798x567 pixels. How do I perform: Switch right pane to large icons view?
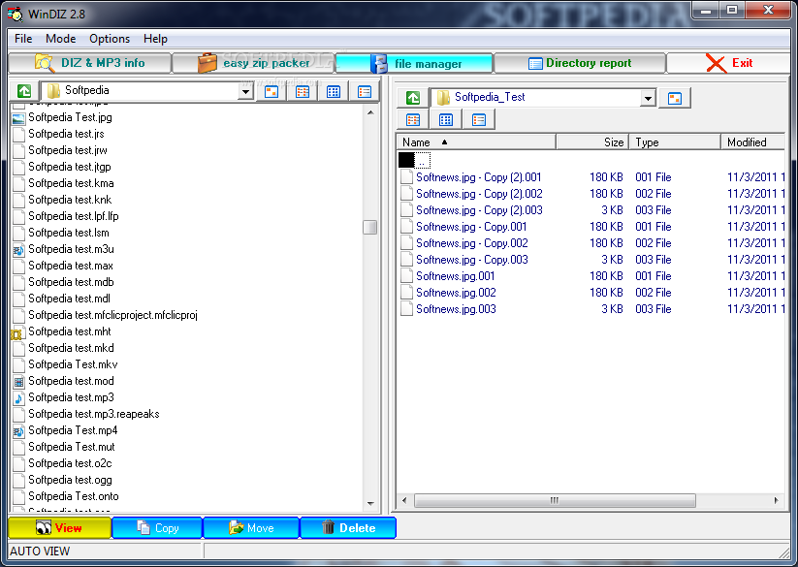tap(675, 98)
